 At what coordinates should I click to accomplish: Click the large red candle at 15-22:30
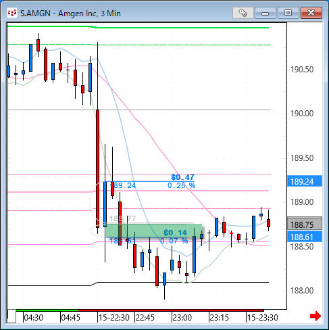click(x=97, y=168)
